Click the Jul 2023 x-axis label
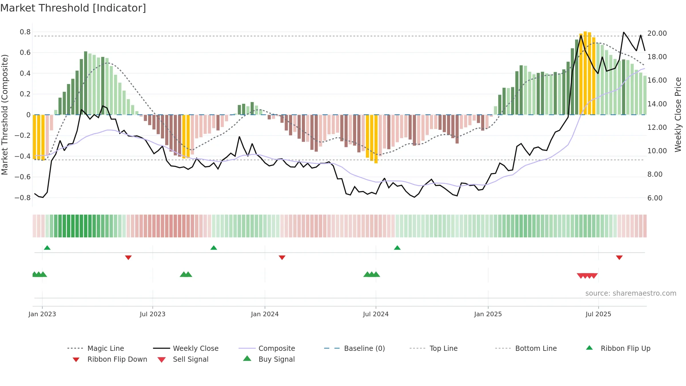This screenshot has width=686, height=386. pyautogui.click(x=153, y=314)
